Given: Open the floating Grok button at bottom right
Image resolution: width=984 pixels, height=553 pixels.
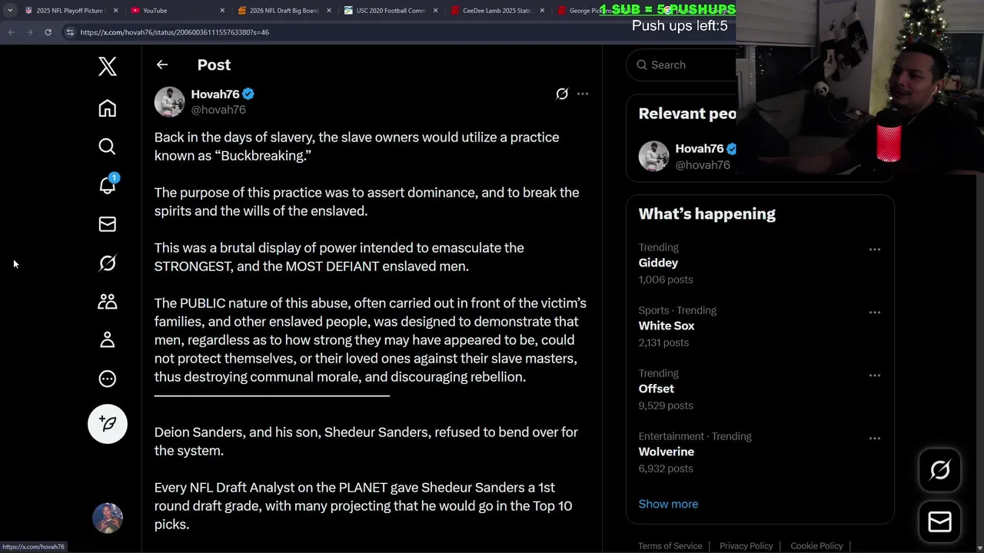Looking at the screenshot, I should coord(940,470).
